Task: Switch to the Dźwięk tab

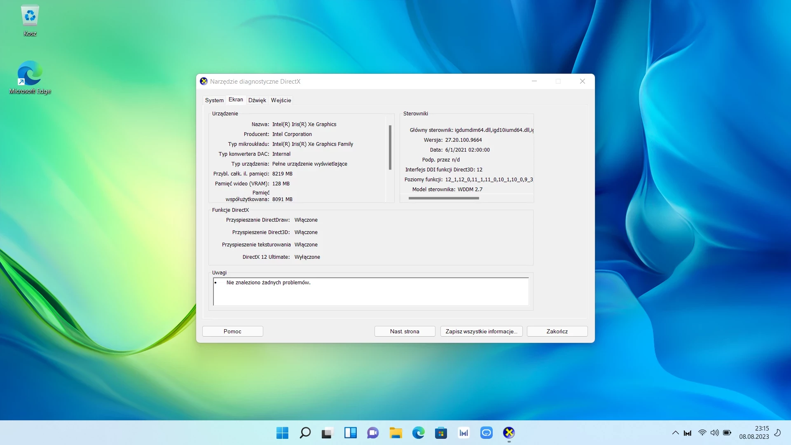Action: [x=257, y=100]
